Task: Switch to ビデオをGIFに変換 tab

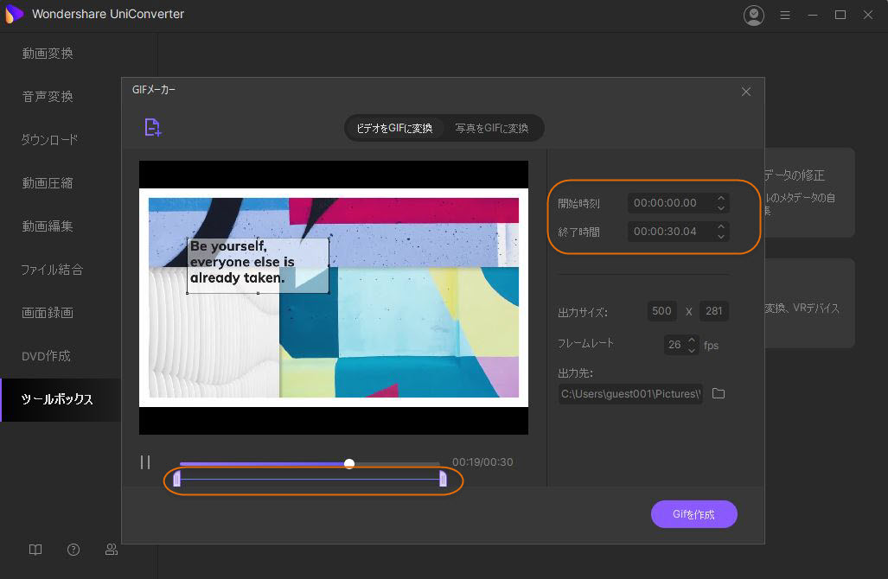Action: 395,129
